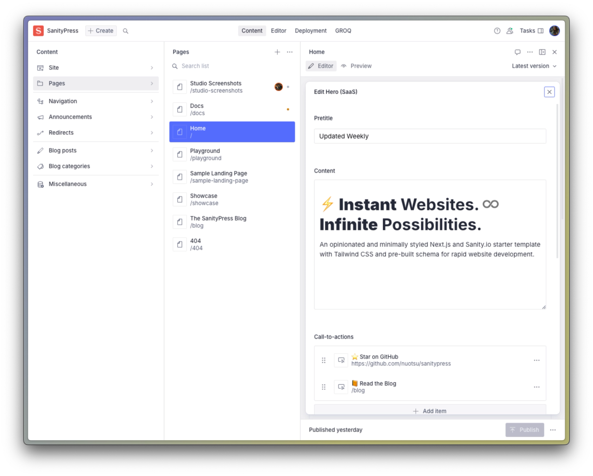
Task: Open the Sample Landing Page entry
Action: [232, 177]
